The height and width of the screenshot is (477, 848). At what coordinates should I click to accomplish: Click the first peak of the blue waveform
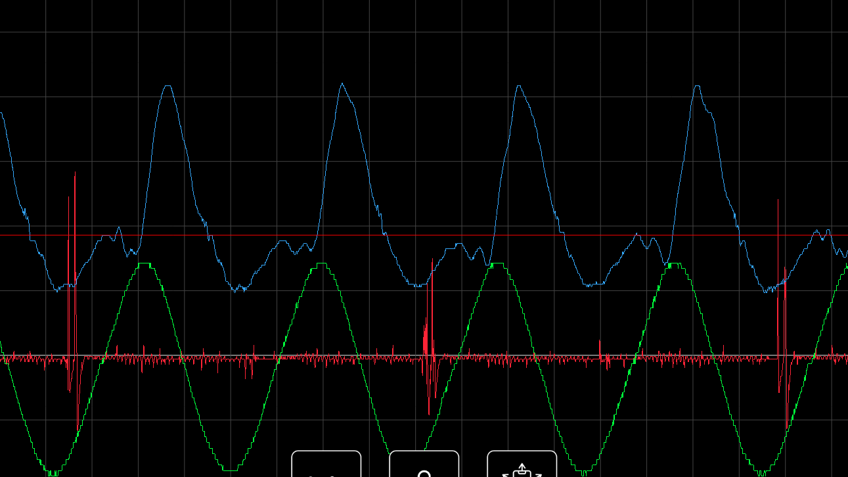168,87
